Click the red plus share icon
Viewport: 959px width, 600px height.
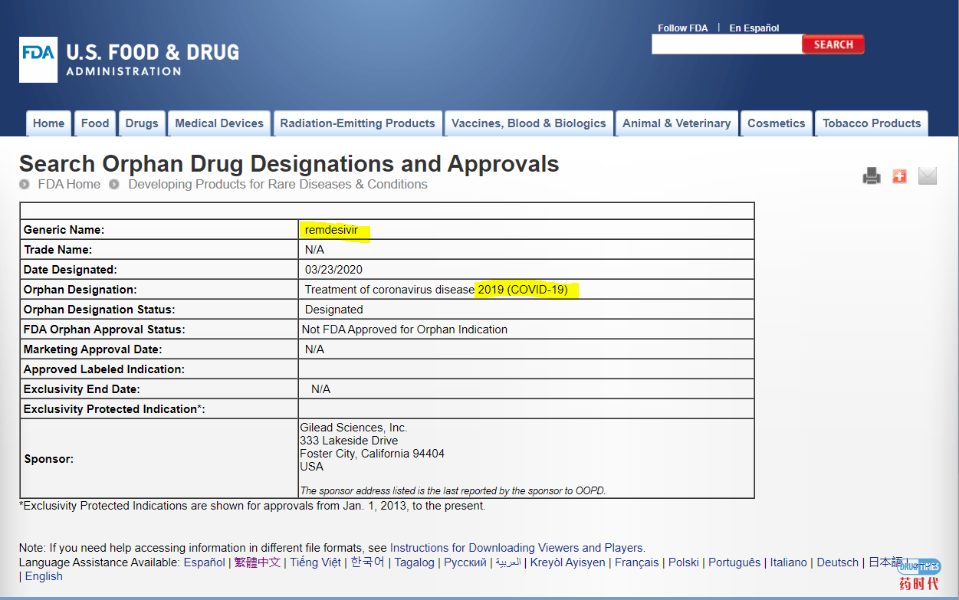pos(899,176)
